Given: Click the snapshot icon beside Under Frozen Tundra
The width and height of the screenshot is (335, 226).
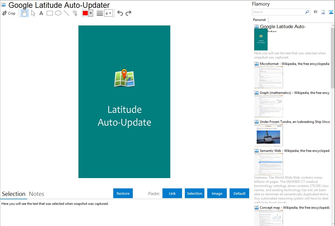Looking at the screenshot, I should [x=256, y=122].
